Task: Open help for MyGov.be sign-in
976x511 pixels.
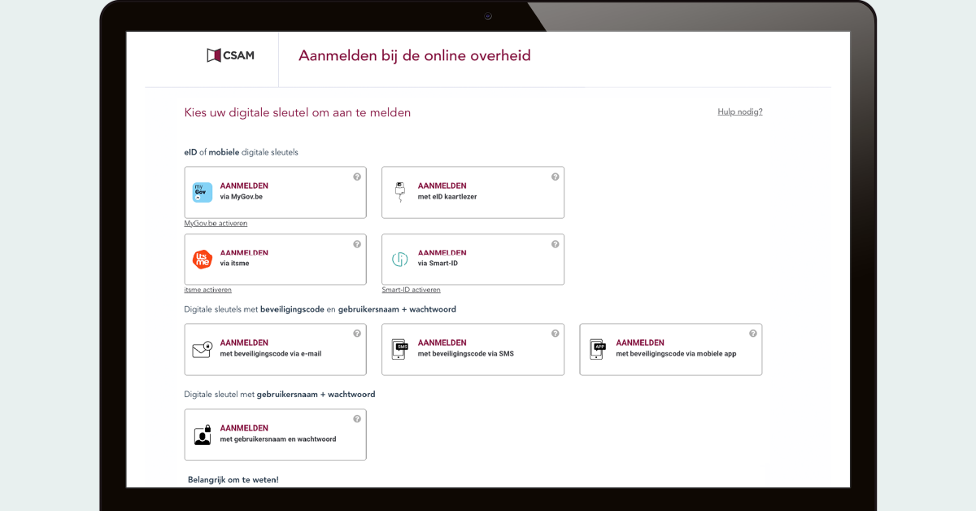Action: click(357, 177)
